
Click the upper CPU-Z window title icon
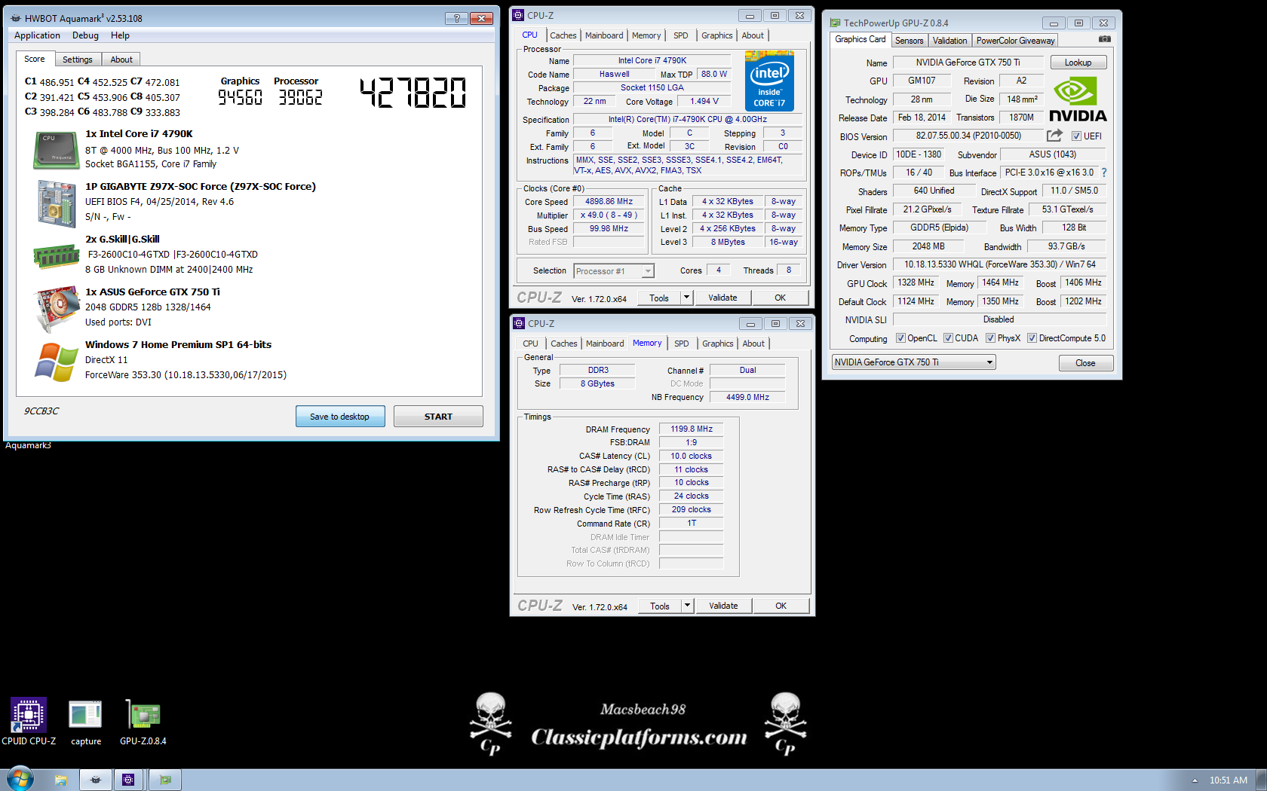[518, 15]
